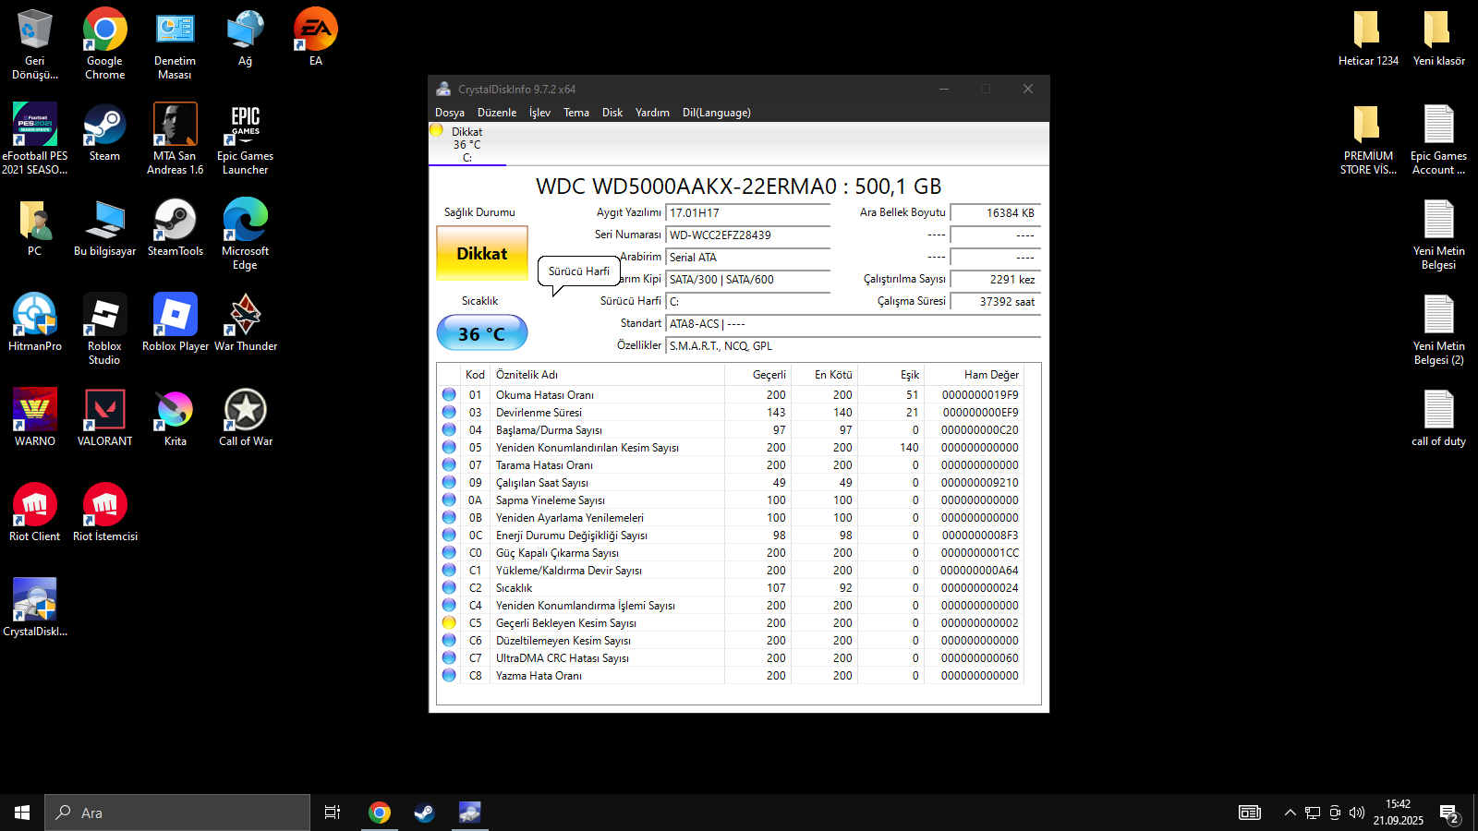Open the PREMİUM STORE VİS folder
The height and width of the screenshot is (831, 1478).
pyautogui.click(x=1368, y=138)
